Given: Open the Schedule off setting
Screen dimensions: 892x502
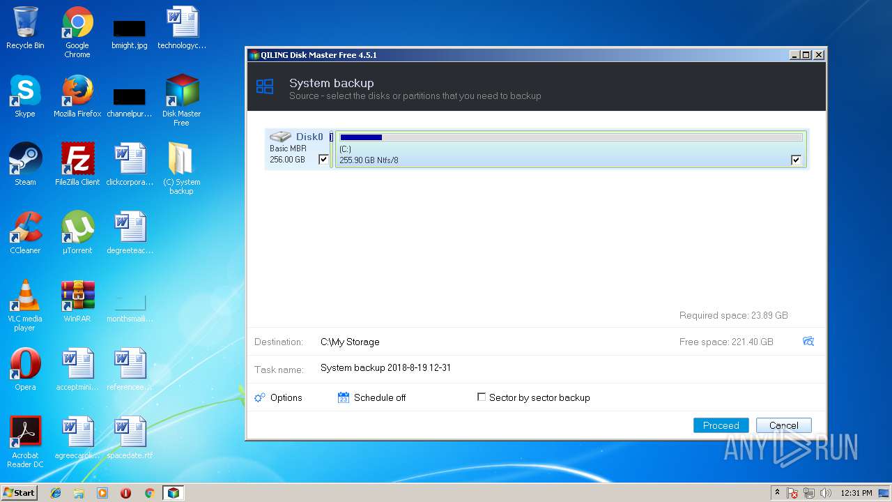Looking at the screenshot, I should [380, 397].
